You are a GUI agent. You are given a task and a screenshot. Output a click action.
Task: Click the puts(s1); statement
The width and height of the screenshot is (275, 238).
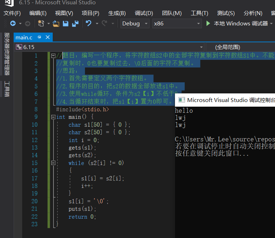coord(82,209)
